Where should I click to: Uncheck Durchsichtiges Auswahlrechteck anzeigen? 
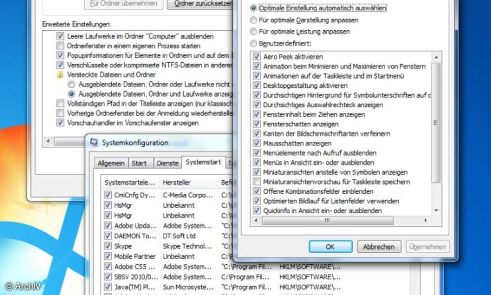click(x=257, y=104)
